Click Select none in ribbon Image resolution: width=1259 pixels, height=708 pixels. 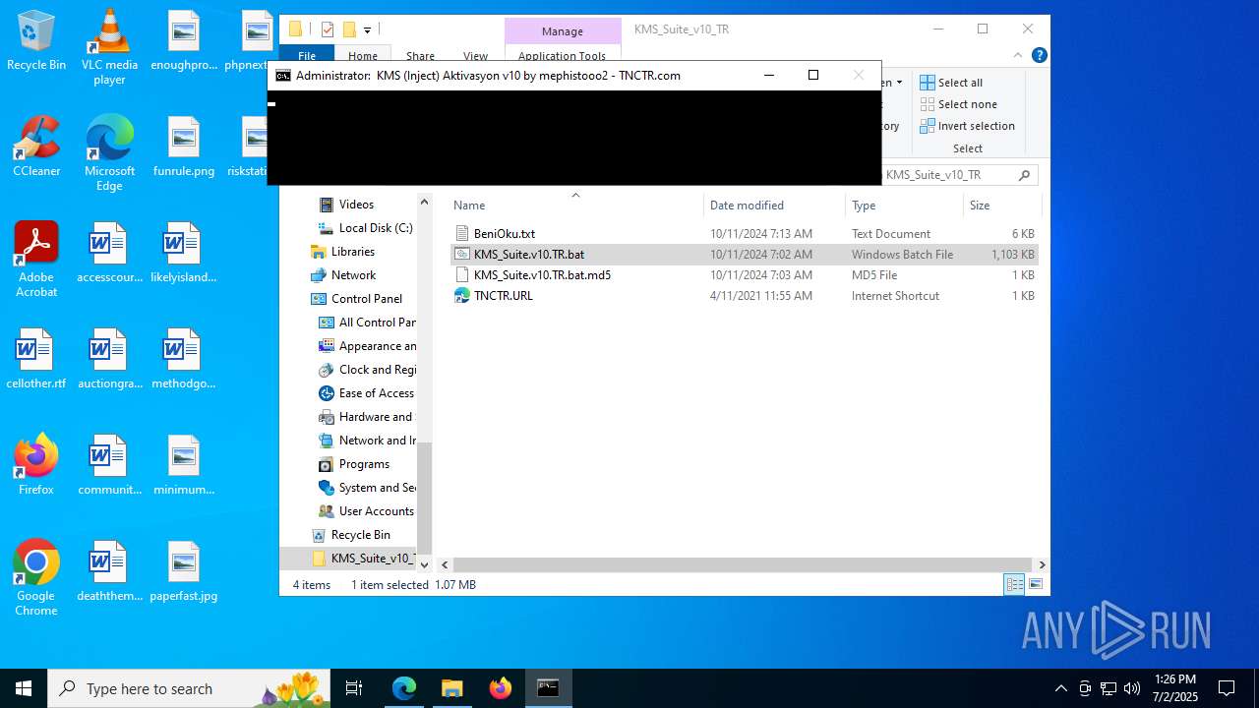(x=958, y=104)
